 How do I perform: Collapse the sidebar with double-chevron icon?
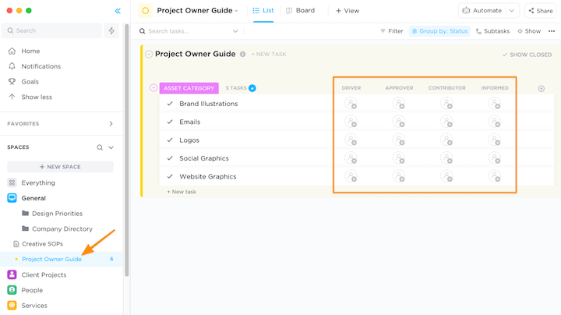point(118,11)
